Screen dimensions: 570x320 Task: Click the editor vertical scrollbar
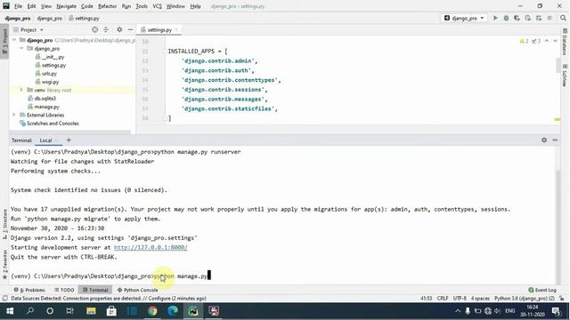558,65
